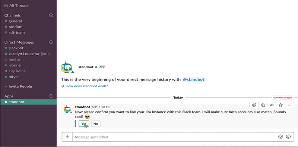Open the #random channel

coord(15,27)
